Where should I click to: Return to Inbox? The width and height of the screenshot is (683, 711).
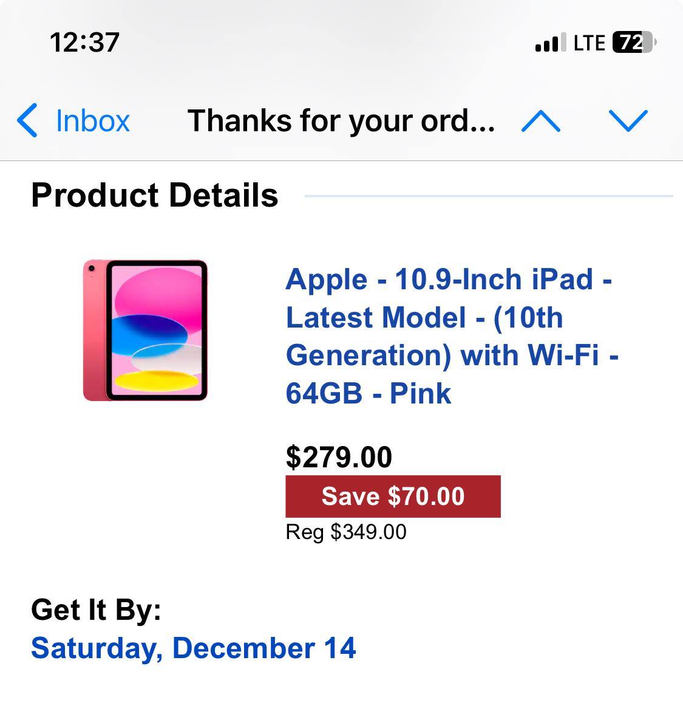pos(92,120)
